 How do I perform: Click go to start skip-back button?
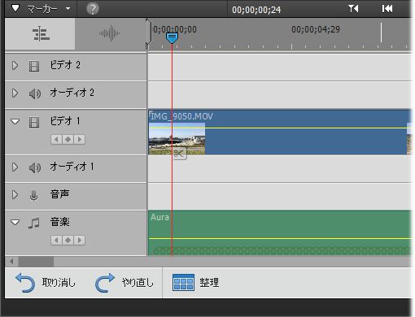(x=387, y=9)
